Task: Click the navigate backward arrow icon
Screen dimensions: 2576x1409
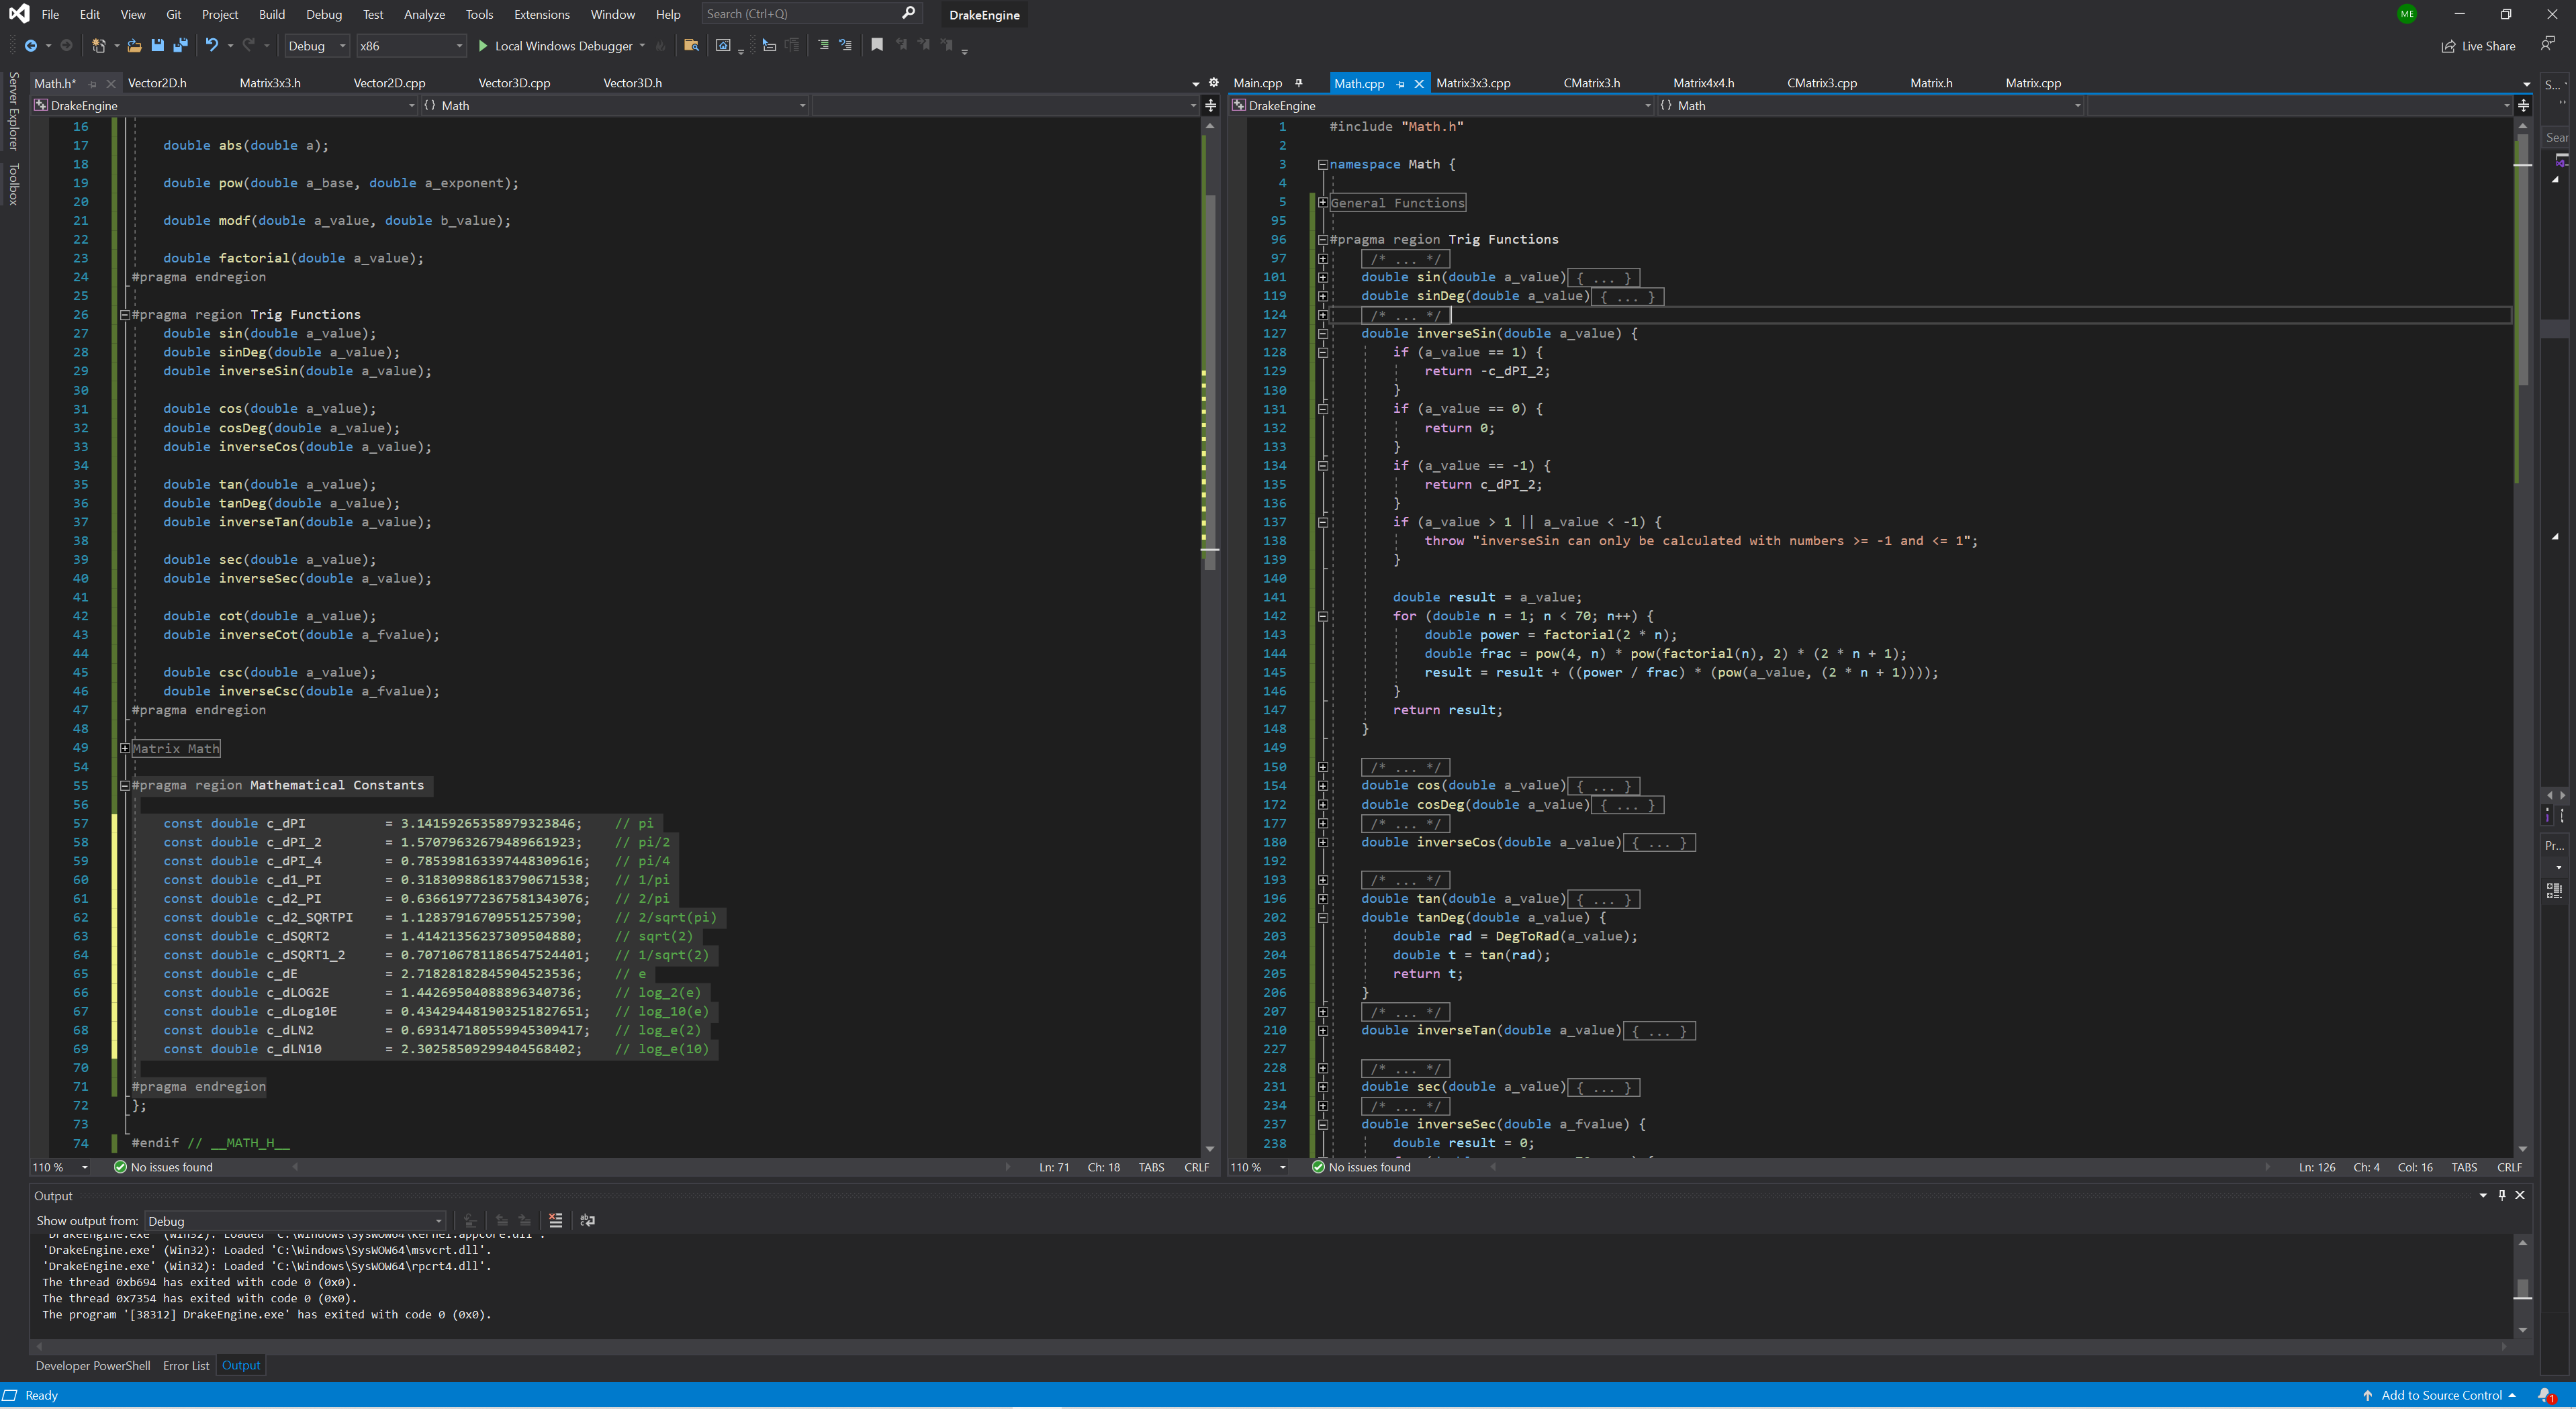Action: point(31,45)
